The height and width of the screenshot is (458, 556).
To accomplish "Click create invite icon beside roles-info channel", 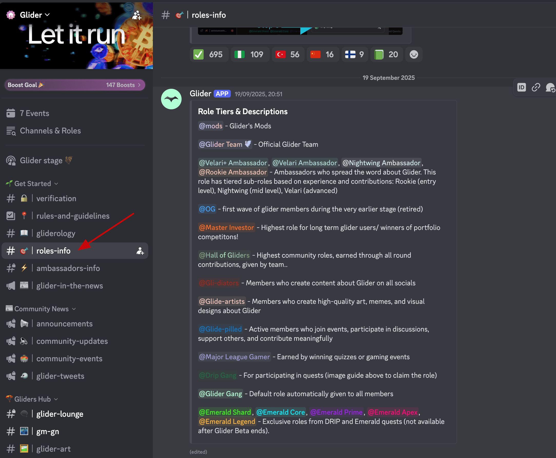I will (x=140, y=251).
